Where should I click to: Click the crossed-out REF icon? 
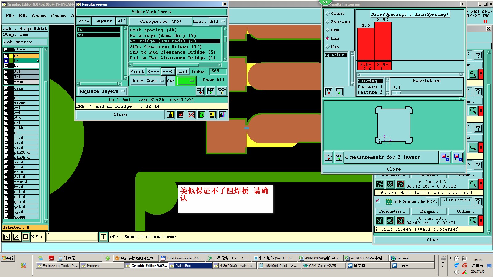(x=191, y=115)
